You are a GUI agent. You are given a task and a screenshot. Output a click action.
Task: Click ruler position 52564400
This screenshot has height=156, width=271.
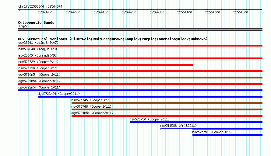[185, 12]
